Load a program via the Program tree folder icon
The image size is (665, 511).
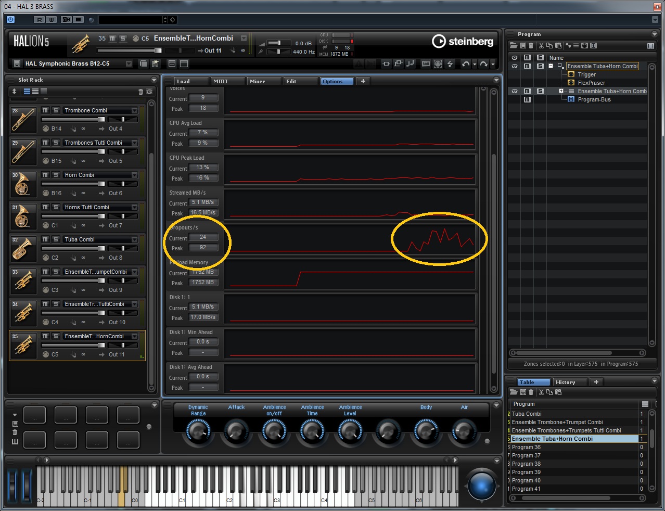[513, 46]
